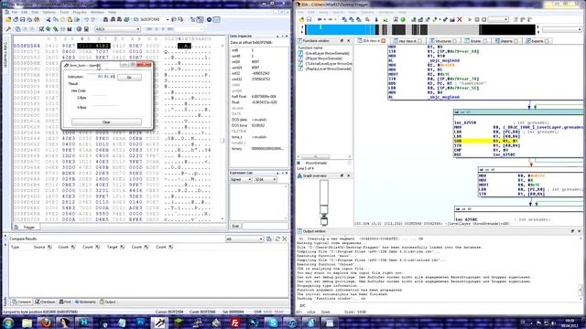586x329 pixels.
Task: Switch to the Find tab in Hex Workshop
Action: pos(65,302)
